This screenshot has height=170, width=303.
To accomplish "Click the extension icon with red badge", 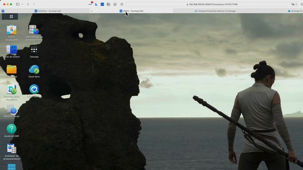I will click(90, 4).
